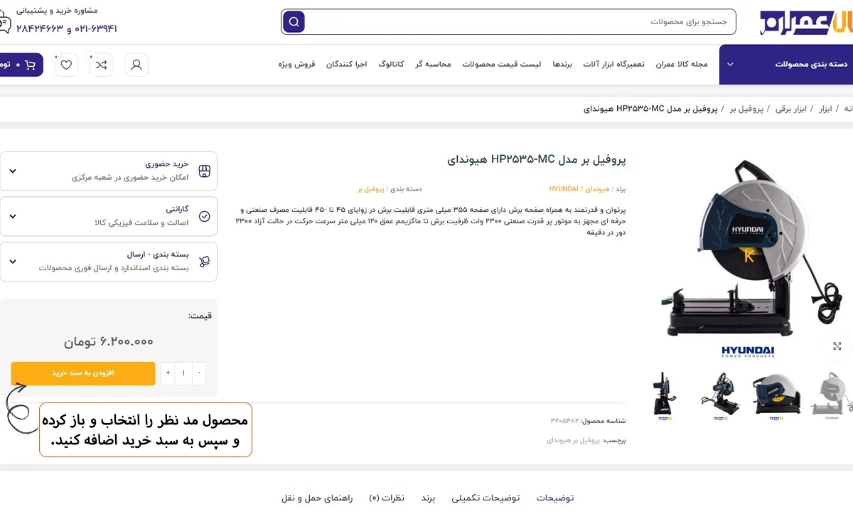Click the بسته بندی - ارسال accordion title
Screen dimensions: 853x519
158,255
